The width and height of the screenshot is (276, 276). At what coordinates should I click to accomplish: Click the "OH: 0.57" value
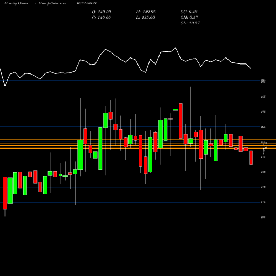tap(189, 18)
